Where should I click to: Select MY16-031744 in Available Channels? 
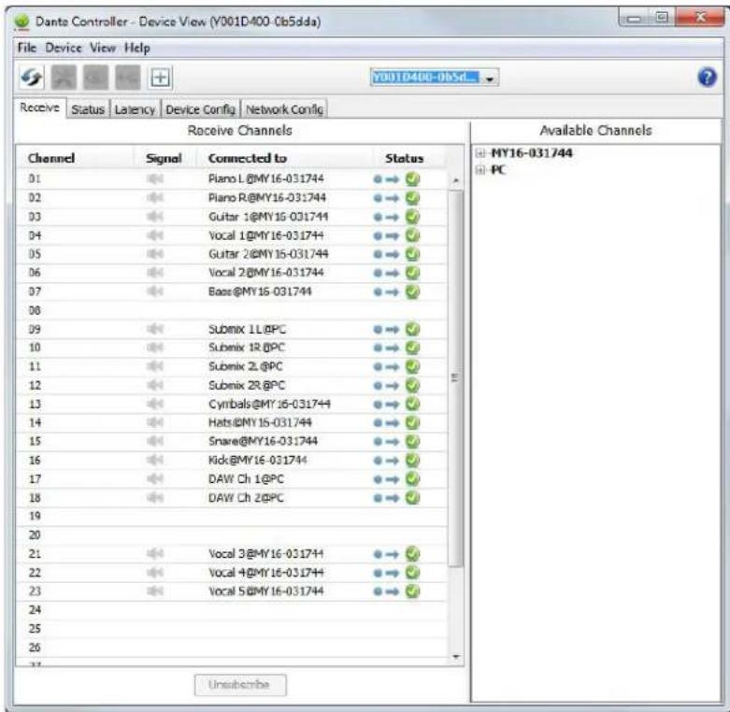[532, 153]
